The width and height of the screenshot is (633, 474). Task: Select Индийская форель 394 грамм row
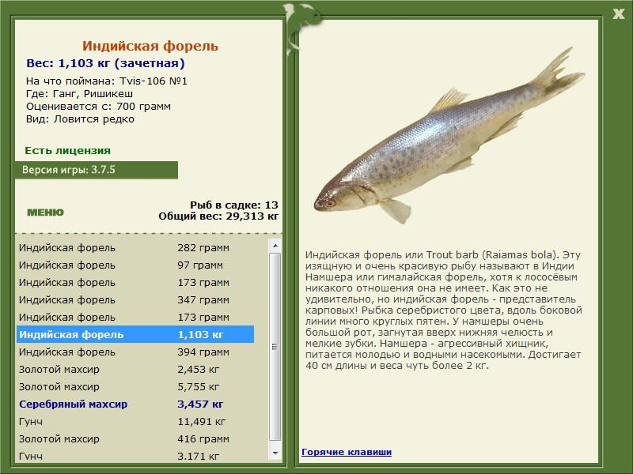[x=135, y=352]
